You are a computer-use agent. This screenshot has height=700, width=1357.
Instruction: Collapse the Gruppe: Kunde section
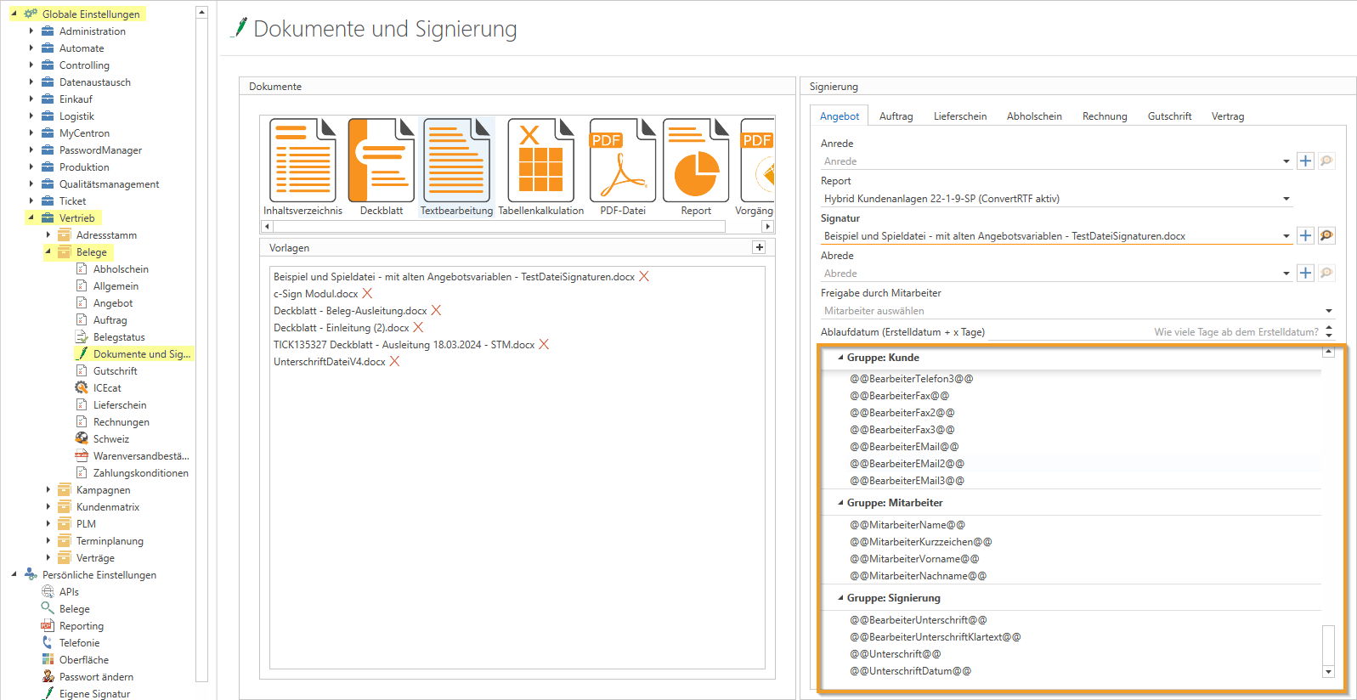(840, 358)
